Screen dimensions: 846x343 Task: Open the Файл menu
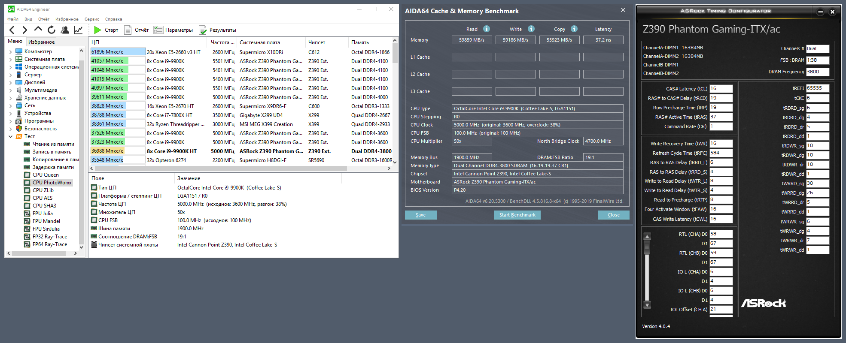(13, 19)
